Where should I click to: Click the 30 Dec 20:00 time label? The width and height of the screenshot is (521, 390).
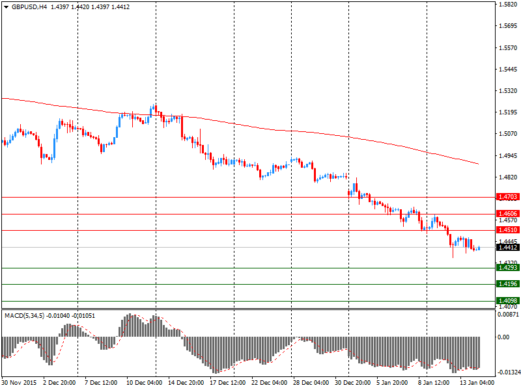352,383
